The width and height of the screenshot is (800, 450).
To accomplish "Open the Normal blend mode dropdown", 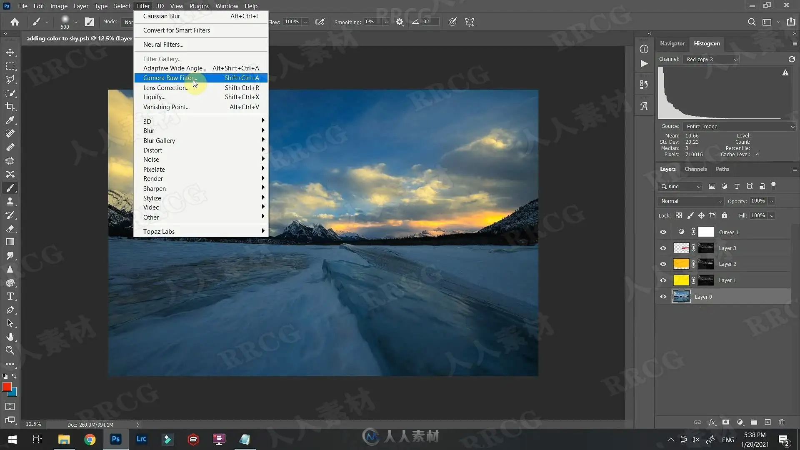I will point(691,201).
